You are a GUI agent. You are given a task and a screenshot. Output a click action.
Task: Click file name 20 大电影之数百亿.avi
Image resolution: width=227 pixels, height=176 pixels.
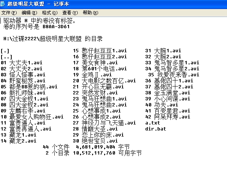tap(104, 81)
